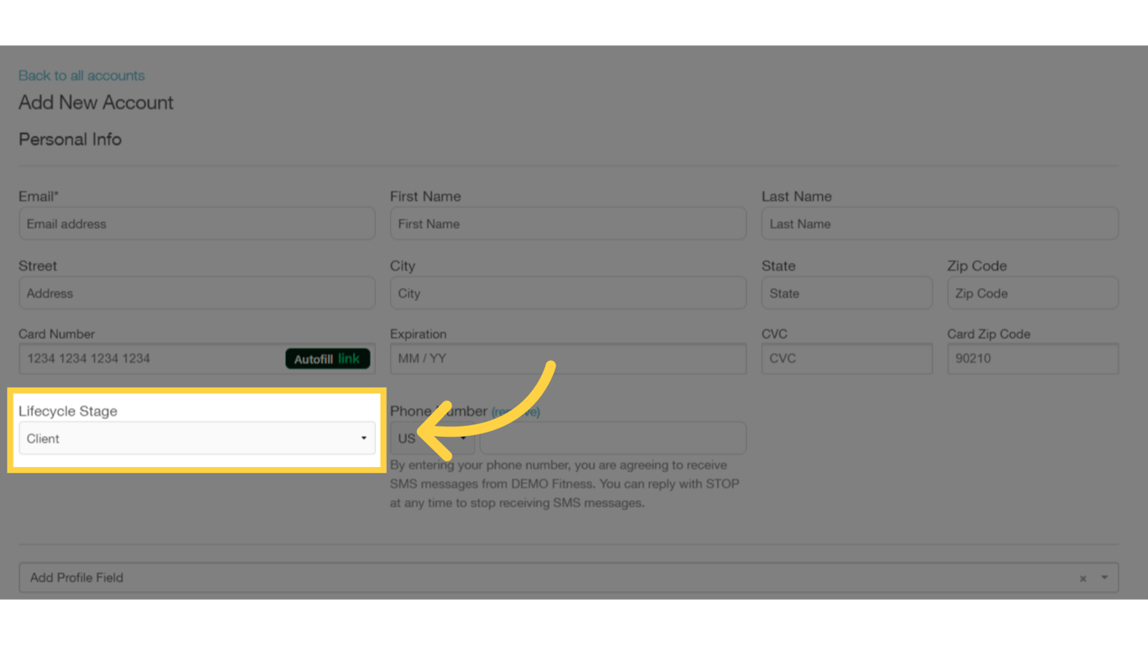This screenshot has height=645, width=1148.
Task: Click the Autofill link button on Card Number
Action: point(327,359)
